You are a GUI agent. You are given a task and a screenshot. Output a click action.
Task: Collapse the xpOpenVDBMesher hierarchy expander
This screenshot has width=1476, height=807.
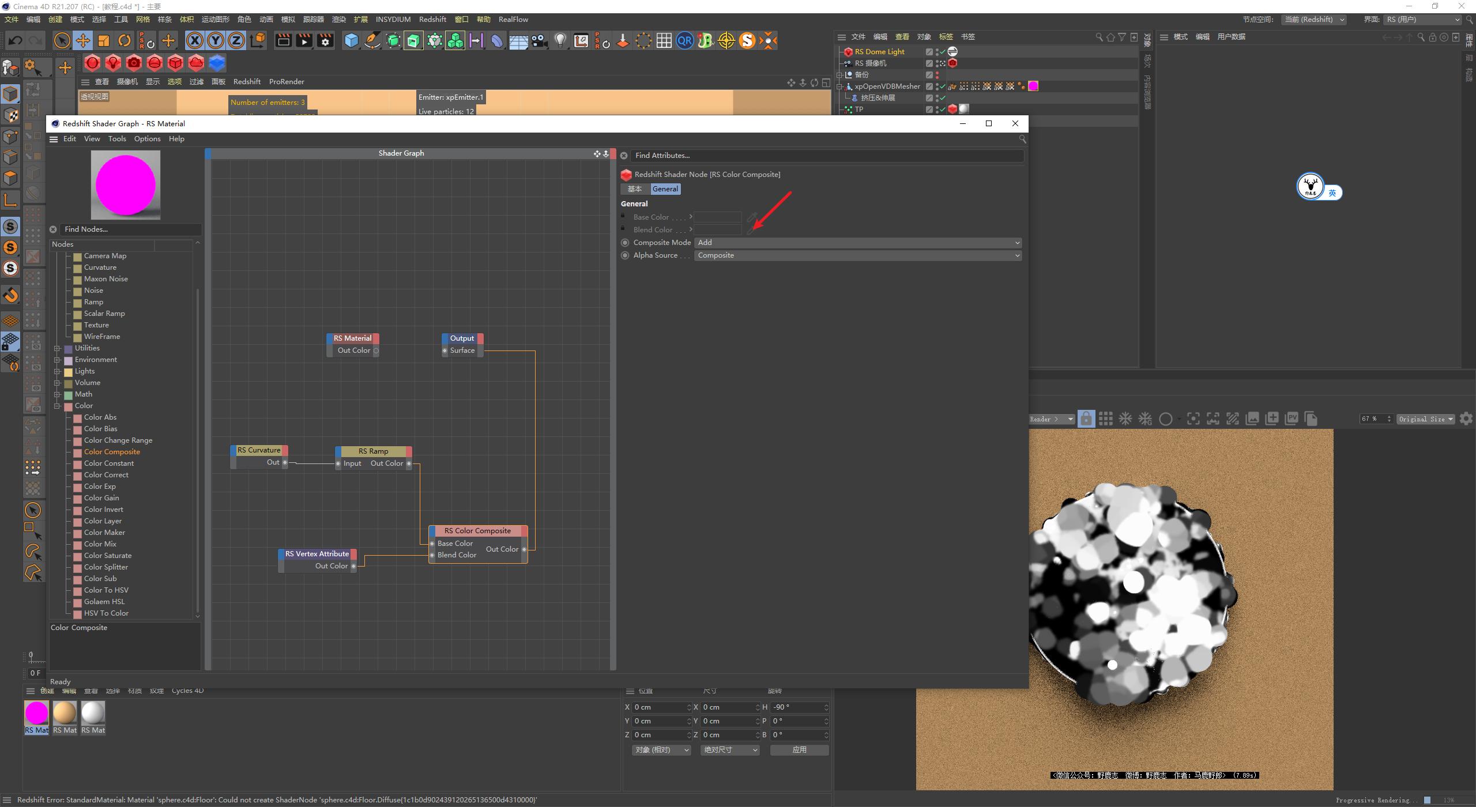839,87
